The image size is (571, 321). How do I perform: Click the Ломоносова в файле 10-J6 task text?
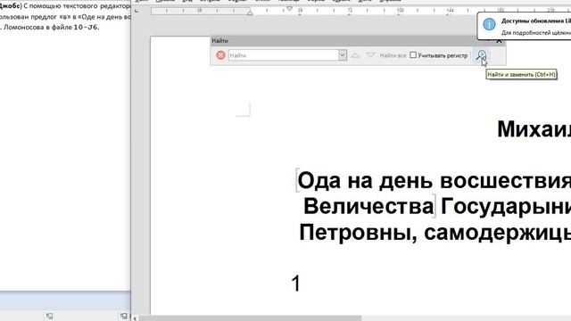(x=50, y=27)
